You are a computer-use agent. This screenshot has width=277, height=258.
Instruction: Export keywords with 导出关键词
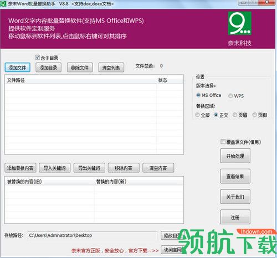(x=89, y=168)
